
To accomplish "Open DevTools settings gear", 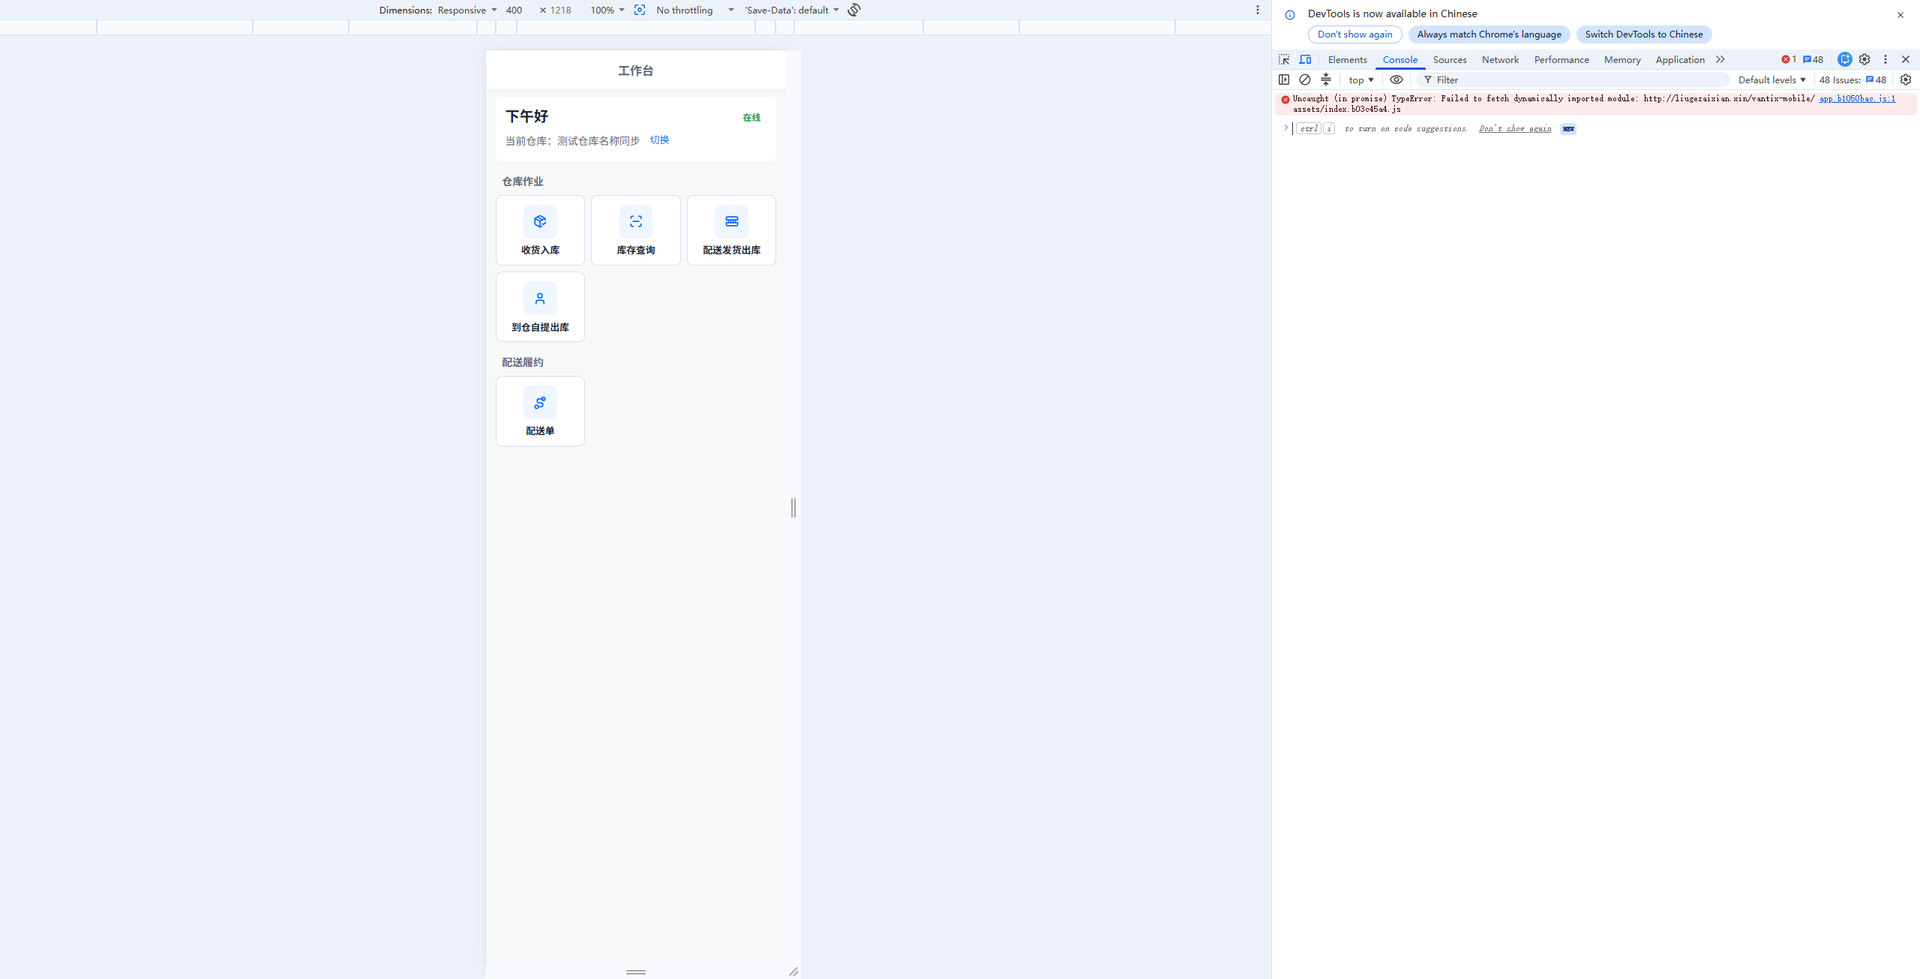I will point(1864,59).
